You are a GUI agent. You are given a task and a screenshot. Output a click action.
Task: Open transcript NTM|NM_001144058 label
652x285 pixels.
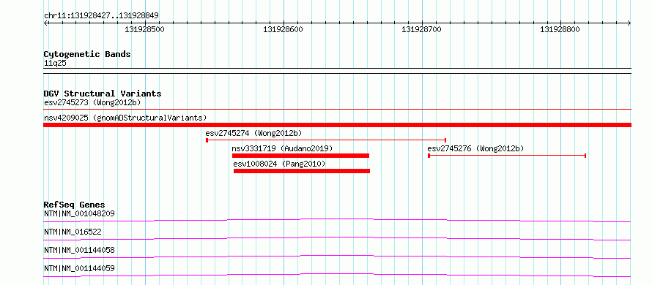pyautogui.click(x=79, y=250)
